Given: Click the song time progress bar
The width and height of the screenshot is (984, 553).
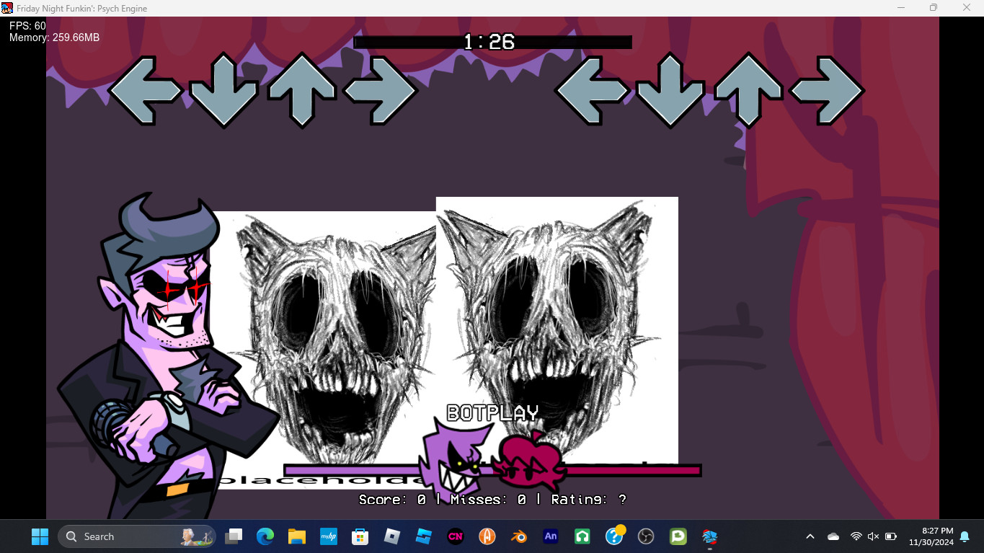Looking at the screenshot, I should 492,43.
